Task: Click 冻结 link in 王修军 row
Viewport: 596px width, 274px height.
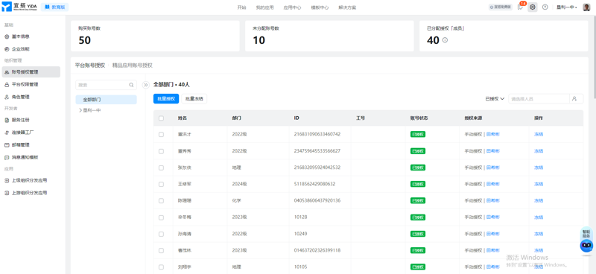Action: click(x=539, y=185)
